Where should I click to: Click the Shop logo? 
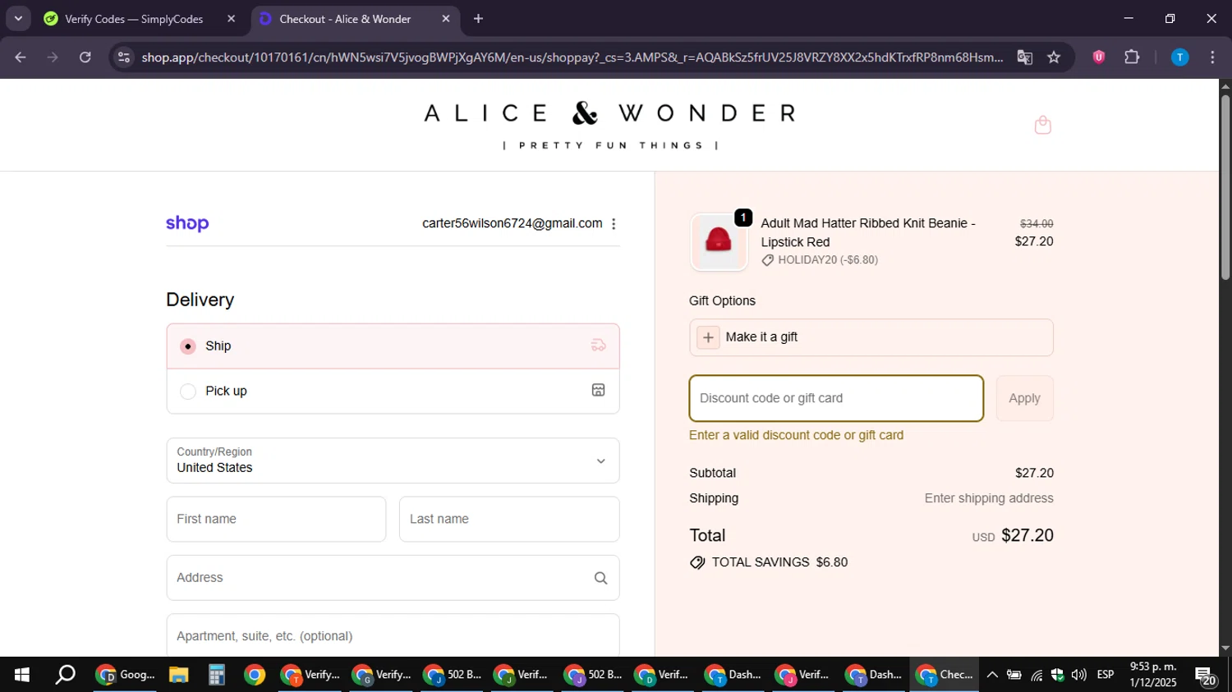pos(187,223)
